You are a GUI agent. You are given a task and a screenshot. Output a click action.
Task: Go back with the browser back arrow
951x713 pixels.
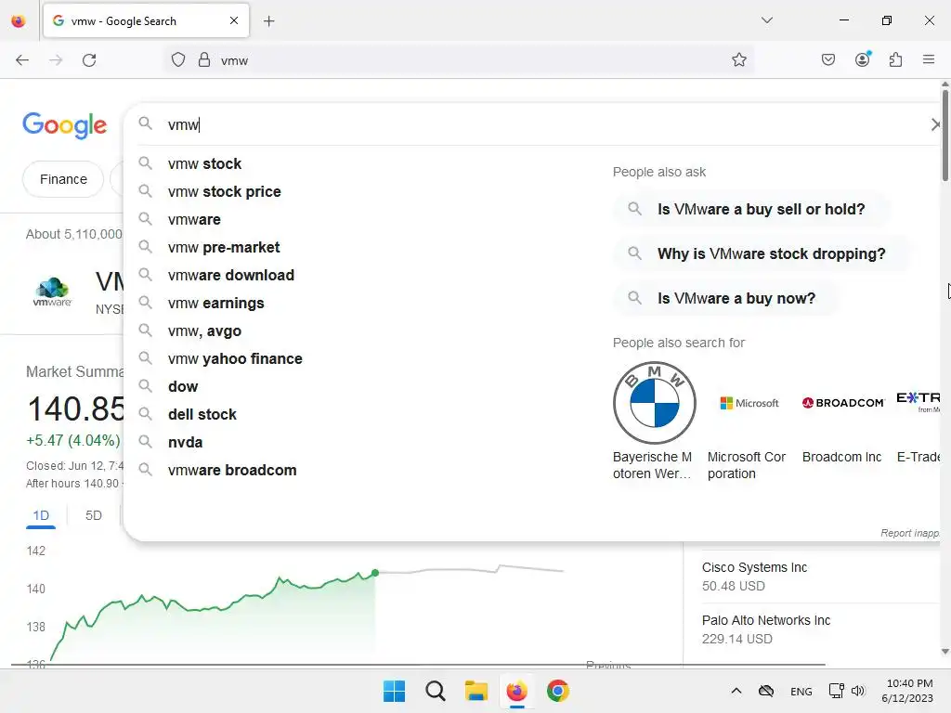22,60
